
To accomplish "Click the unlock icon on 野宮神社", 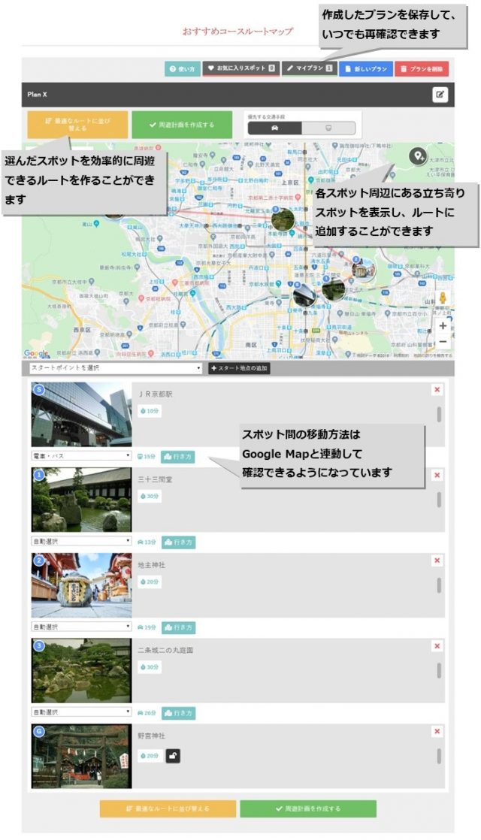I will pos(173,755).
